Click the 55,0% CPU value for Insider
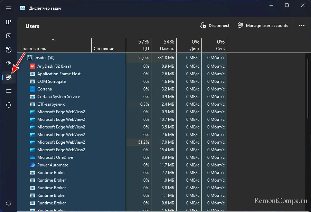311x212 pixels. [143, 58]
